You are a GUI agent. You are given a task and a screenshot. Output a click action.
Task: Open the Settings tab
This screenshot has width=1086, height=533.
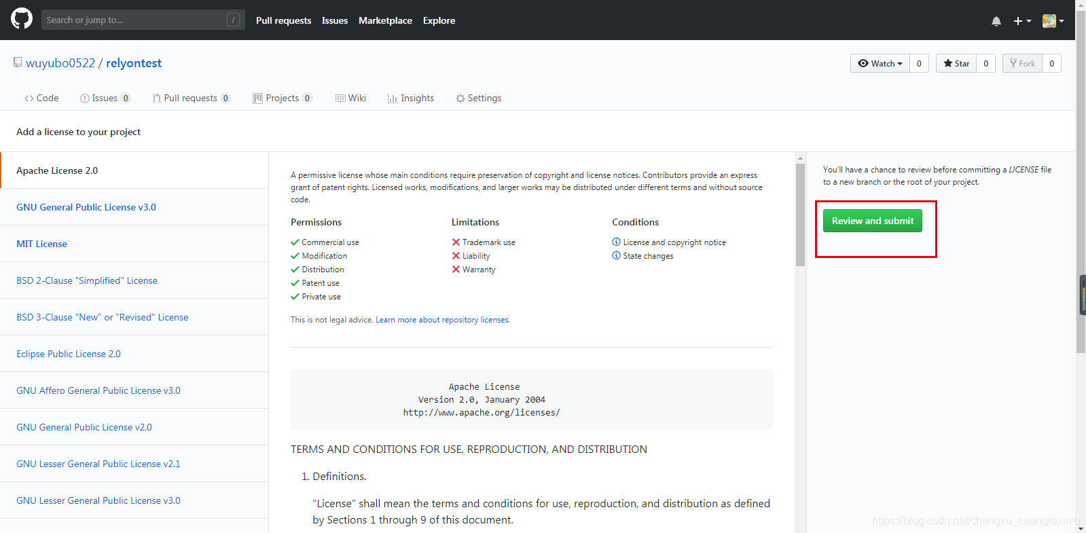point(479,98)
